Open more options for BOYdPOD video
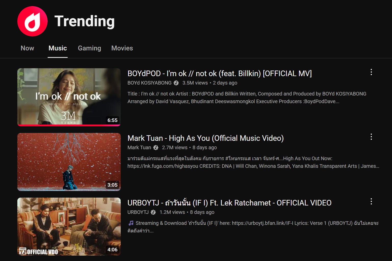The height and width of the screenshot is (261, 392). (x=371, y=72)
